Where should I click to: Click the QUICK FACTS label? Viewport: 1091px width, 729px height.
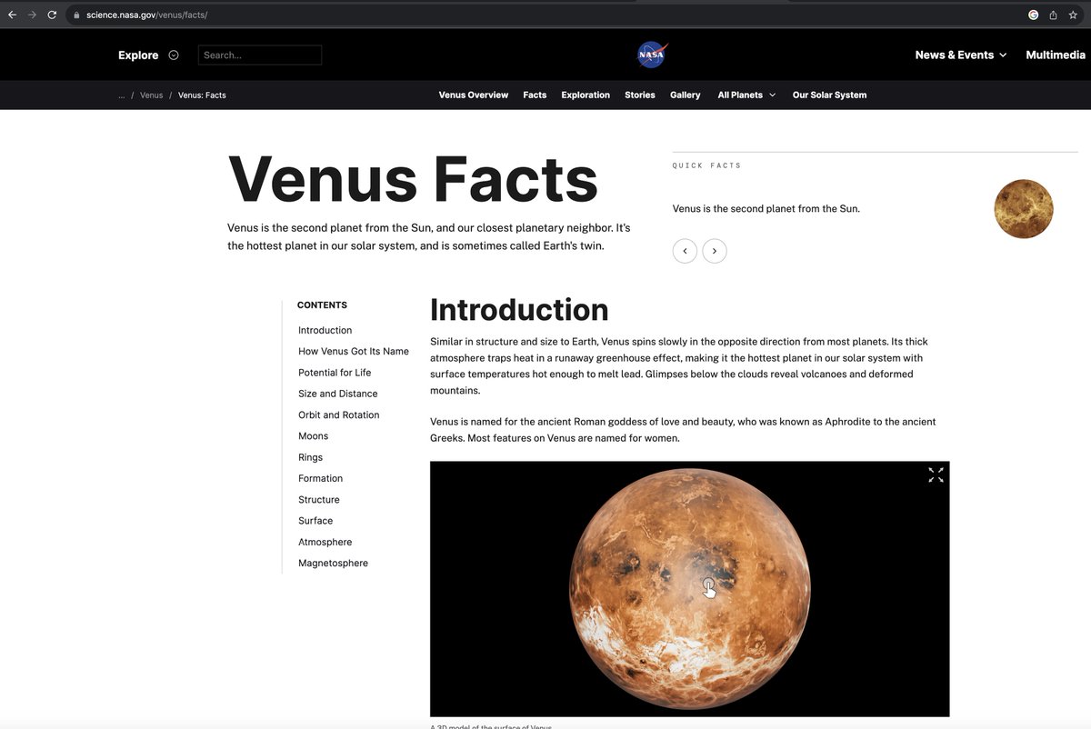click(x=706, y=165)
